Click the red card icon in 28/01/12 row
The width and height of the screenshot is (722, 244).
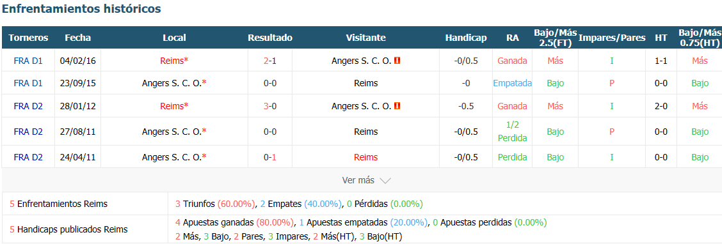tap(397, 105)
